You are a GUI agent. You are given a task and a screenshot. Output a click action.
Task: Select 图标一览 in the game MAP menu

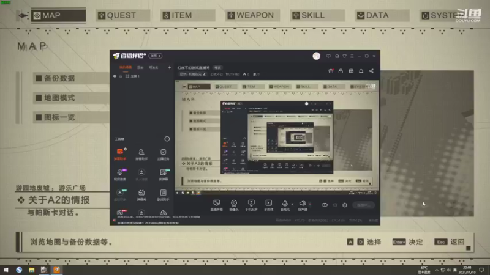coord(71,117)
